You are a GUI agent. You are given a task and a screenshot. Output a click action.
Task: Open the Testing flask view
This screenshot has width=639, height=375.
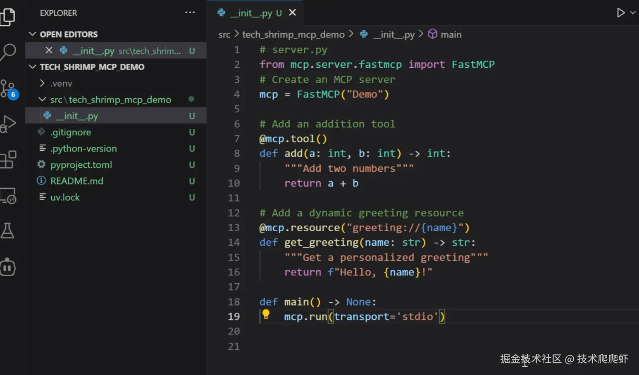click(7, 230)
